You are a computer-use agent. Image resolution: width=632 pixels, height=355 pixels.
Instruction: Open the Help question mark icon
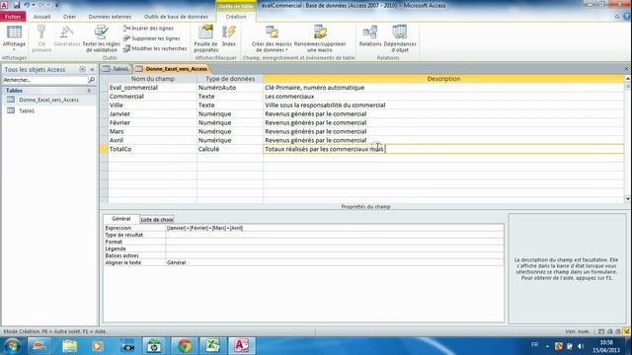[627, 17]
